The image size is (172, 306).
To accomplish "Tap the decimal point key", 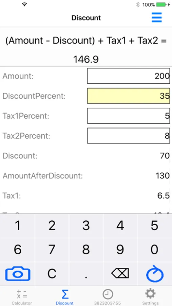I will (86, 274).
